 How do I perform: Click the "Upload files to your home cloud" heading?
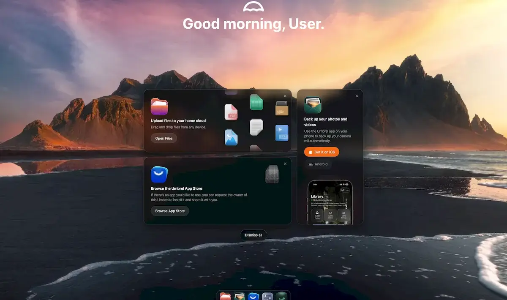pyautogui.click(x=178, y=121)
